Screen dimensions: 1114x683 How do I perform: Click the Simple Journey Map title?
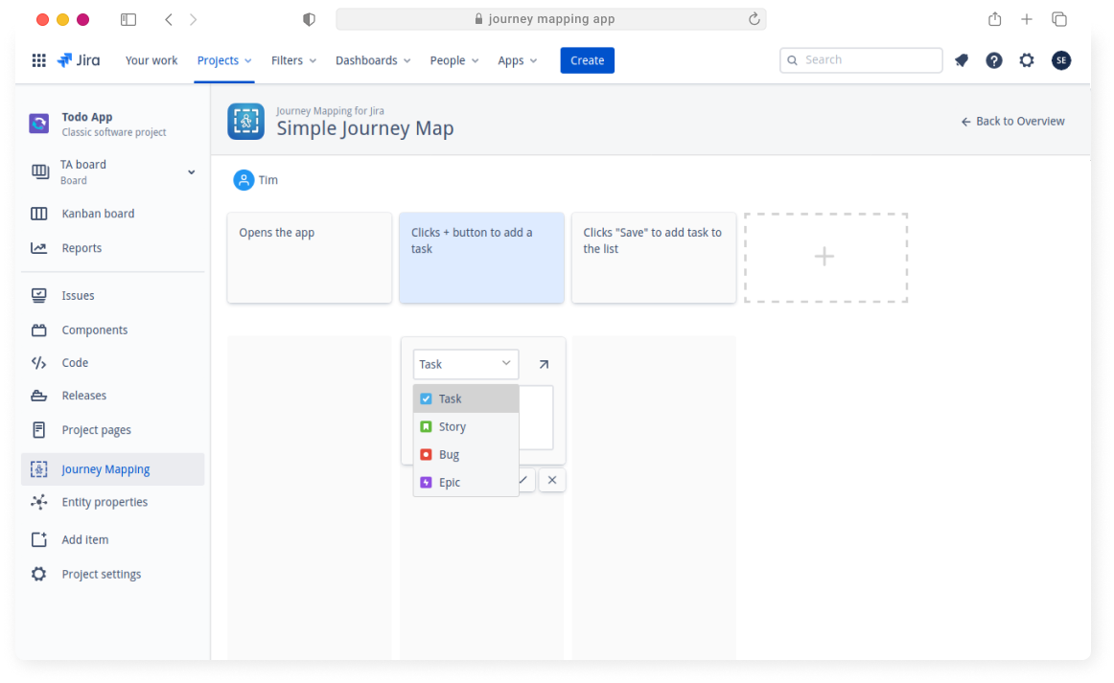[x=365, y=128]
